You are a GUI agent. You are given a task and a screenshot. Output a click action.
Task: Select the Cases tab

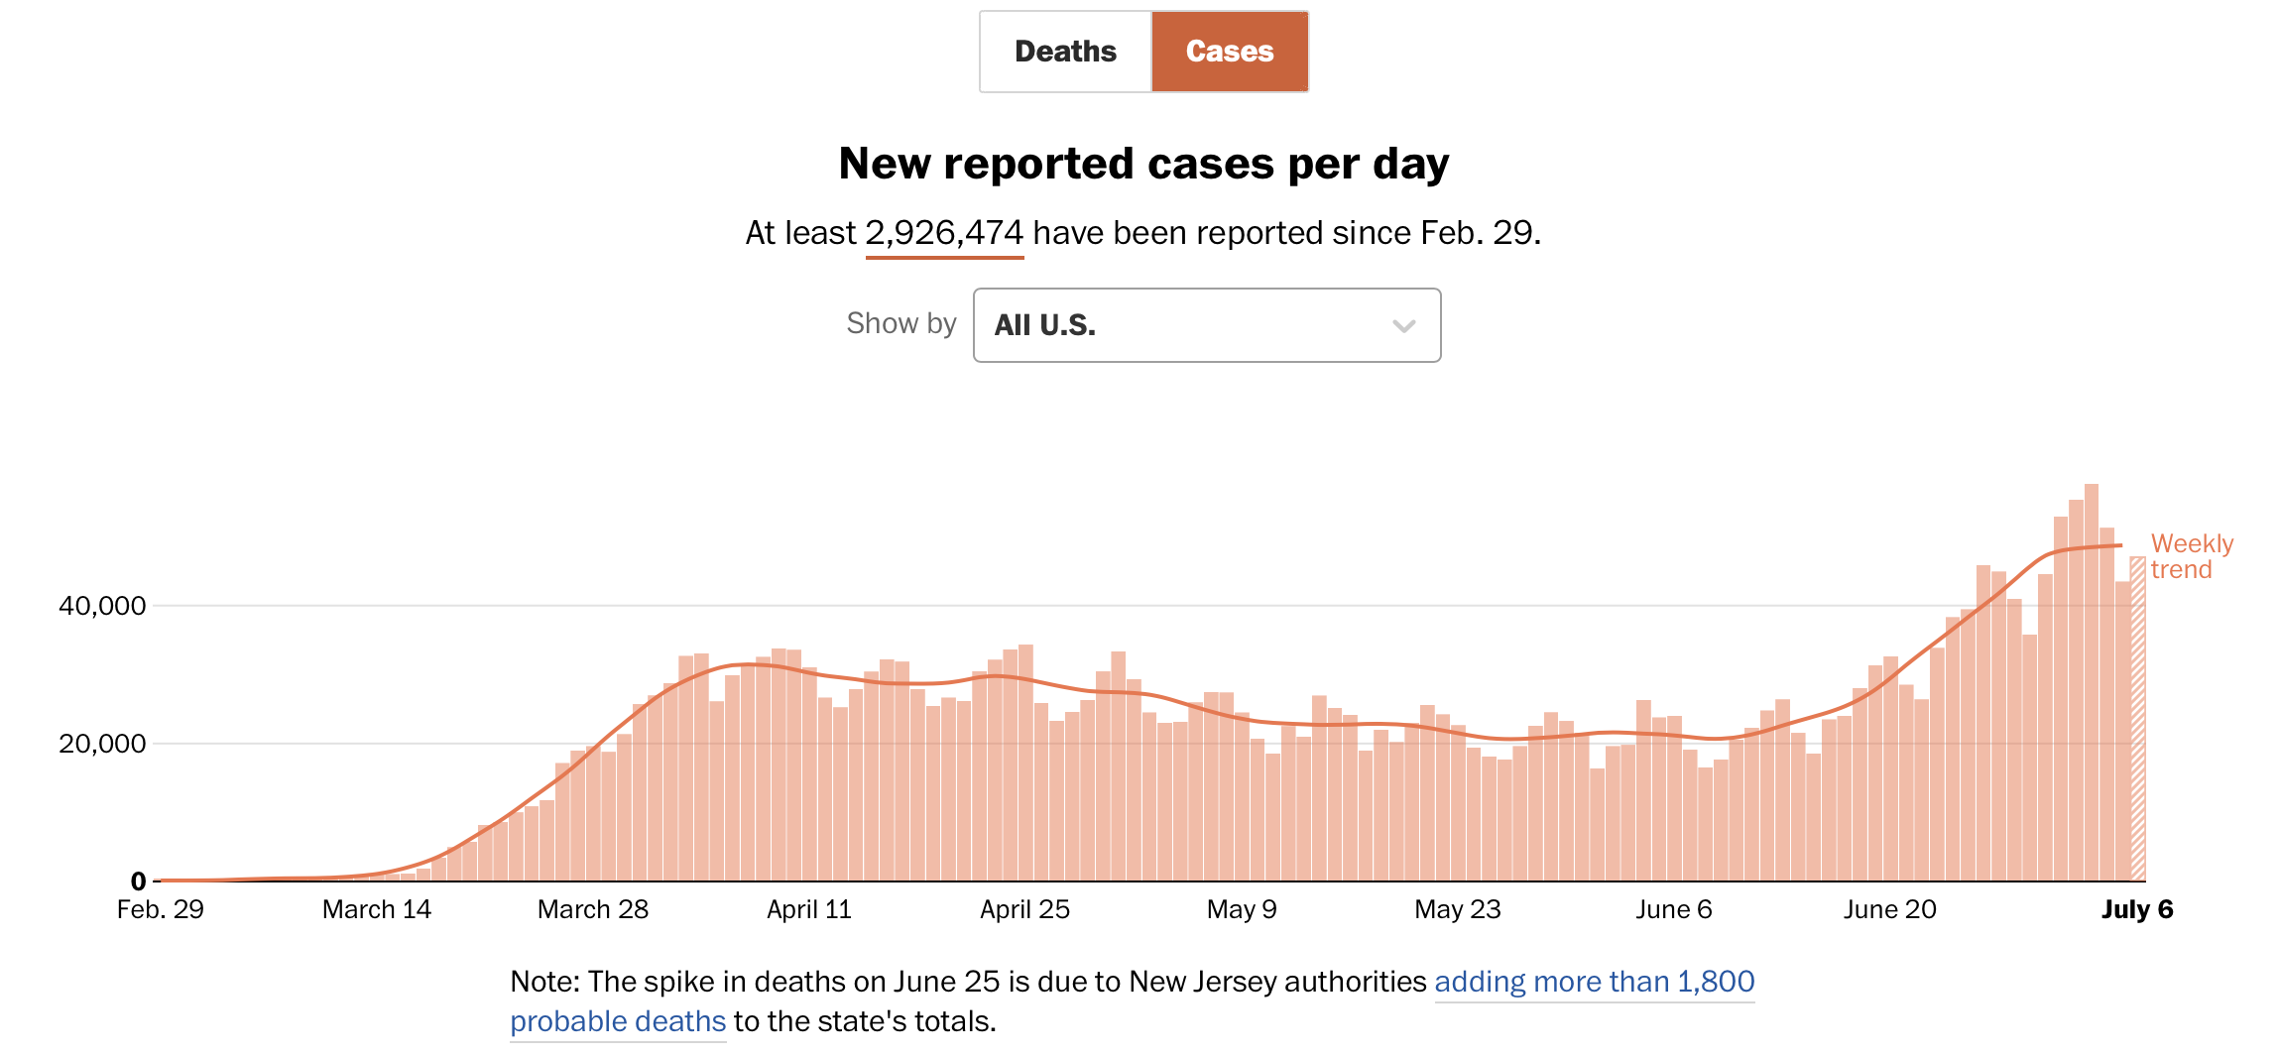pos(1229,52)
